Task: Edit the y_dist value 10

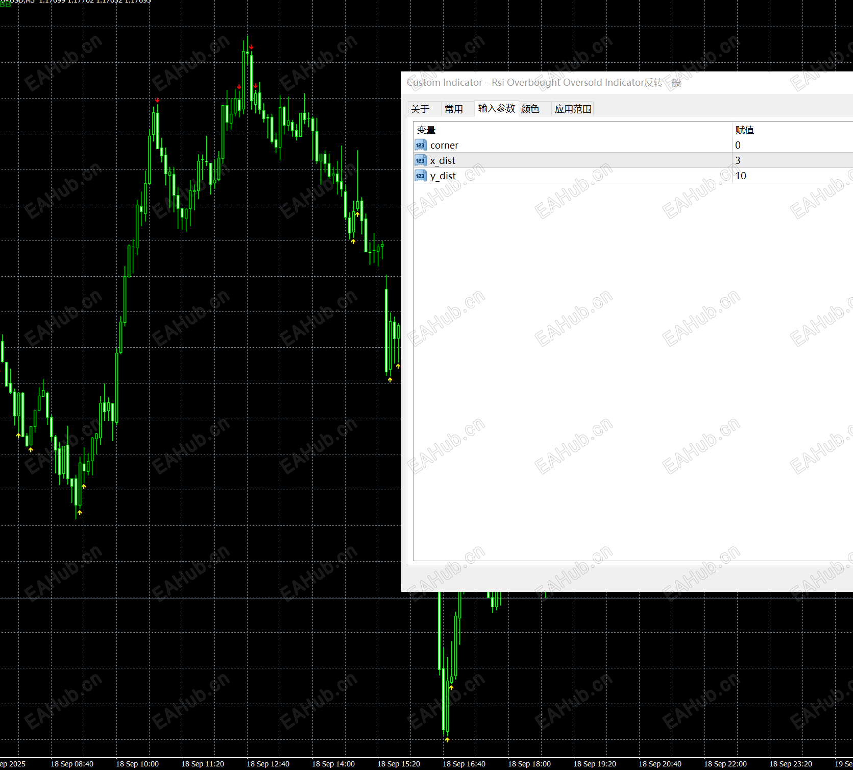Action: click(x=792, y=176)
